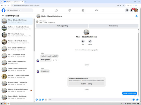Open Pam's 2 Beds 1 Bath House chat
This screenshot has height=105, width=141.
17,62
